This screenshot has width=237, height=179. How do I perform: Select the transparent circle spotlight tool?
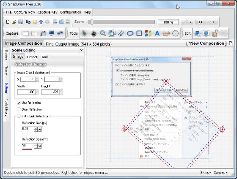[x=175, y=33]
